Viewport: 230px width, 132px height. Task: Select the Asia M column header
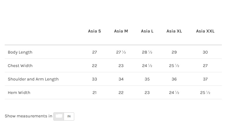pyautogui.click(x=121, y=31)
